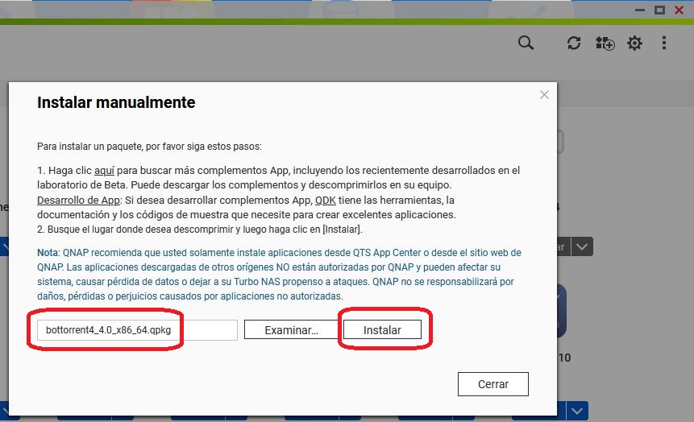694x422 pixels.
Task: Minimize the App Center window
Action: tap(640, 10)
